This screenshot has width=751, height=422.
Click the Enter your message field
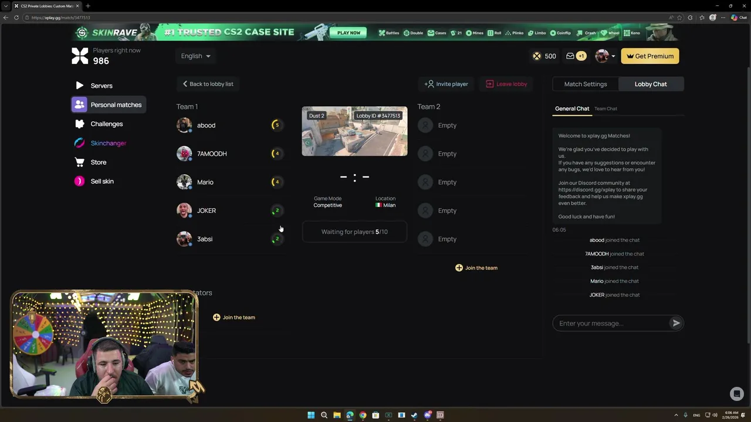[x=611, y=324]
